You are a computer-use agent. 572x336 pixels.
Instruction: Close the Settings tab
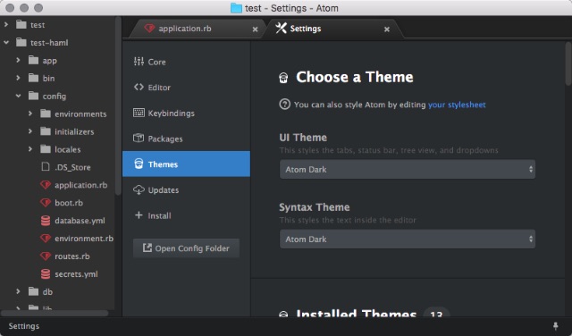tap(387, 29)
